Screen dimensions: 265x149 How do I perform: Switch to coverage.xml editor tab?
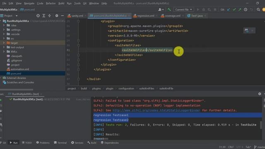(172, 16)
